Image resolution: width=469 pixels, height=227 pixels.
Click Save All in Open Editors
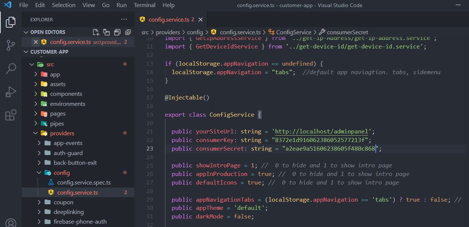click(x=117, y=32)
